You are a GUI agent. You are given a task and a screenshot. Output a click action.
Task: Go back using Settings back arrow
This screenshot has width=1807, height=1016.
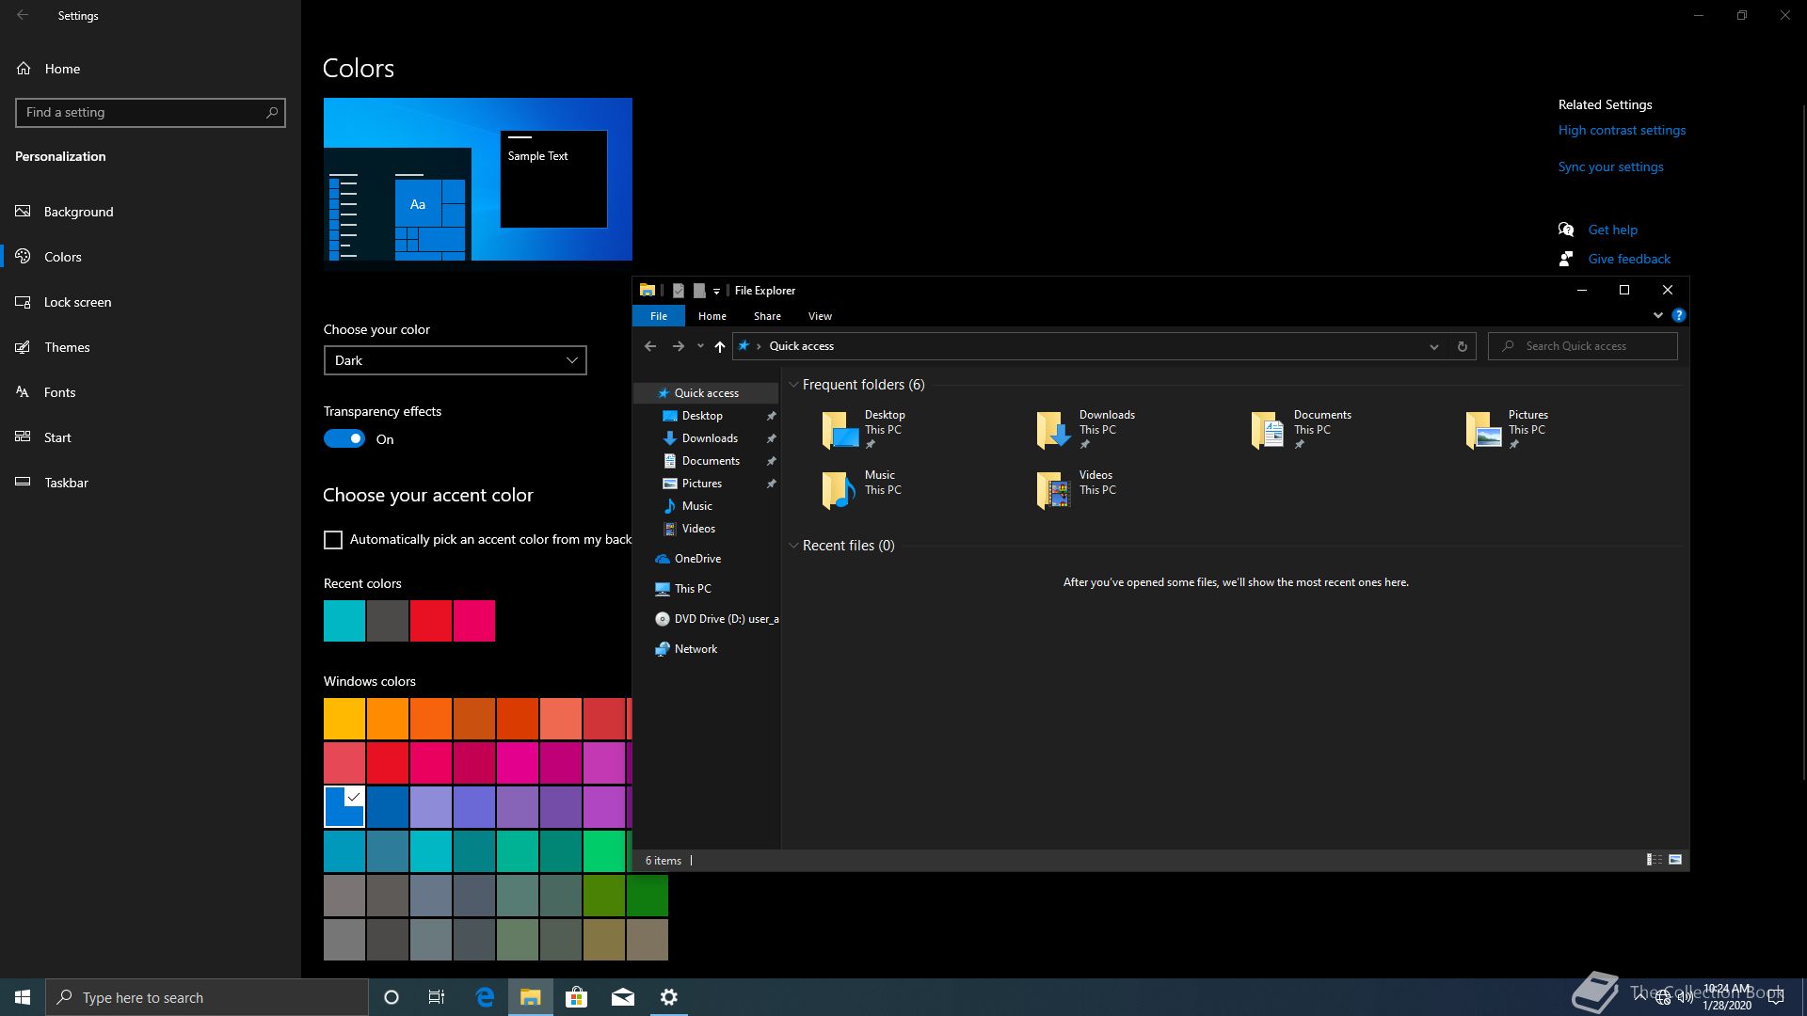click(x=23, y=15)
